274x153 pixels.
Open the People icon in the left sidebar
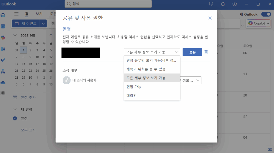[3, 49]
